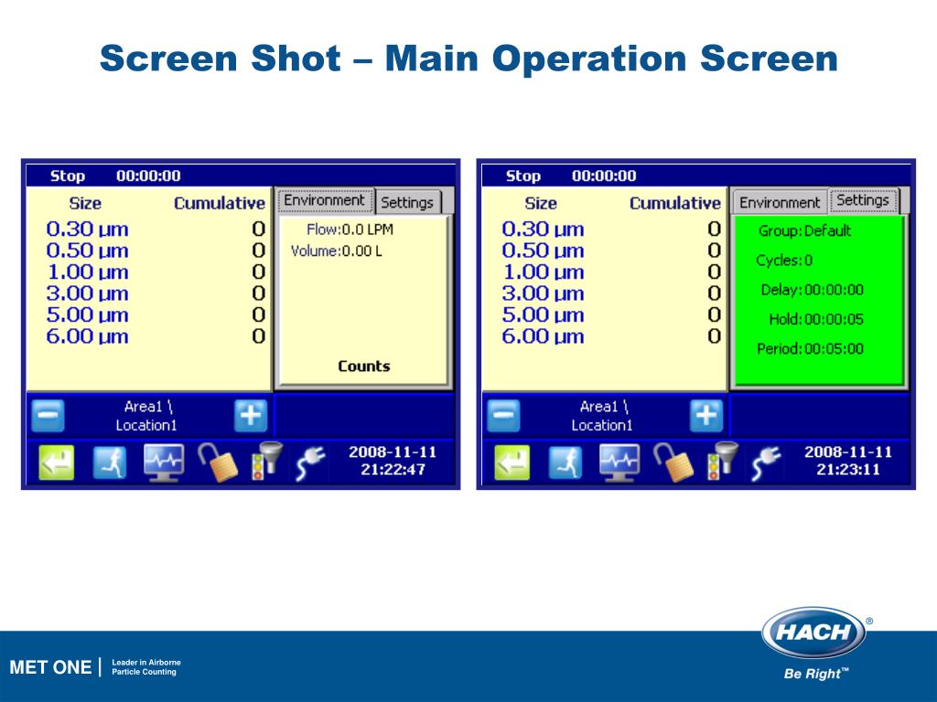The height and width of the screenshot is (702, 937).
Task: Click date time 21:22:47 display
Action: [x=393, y=461]
